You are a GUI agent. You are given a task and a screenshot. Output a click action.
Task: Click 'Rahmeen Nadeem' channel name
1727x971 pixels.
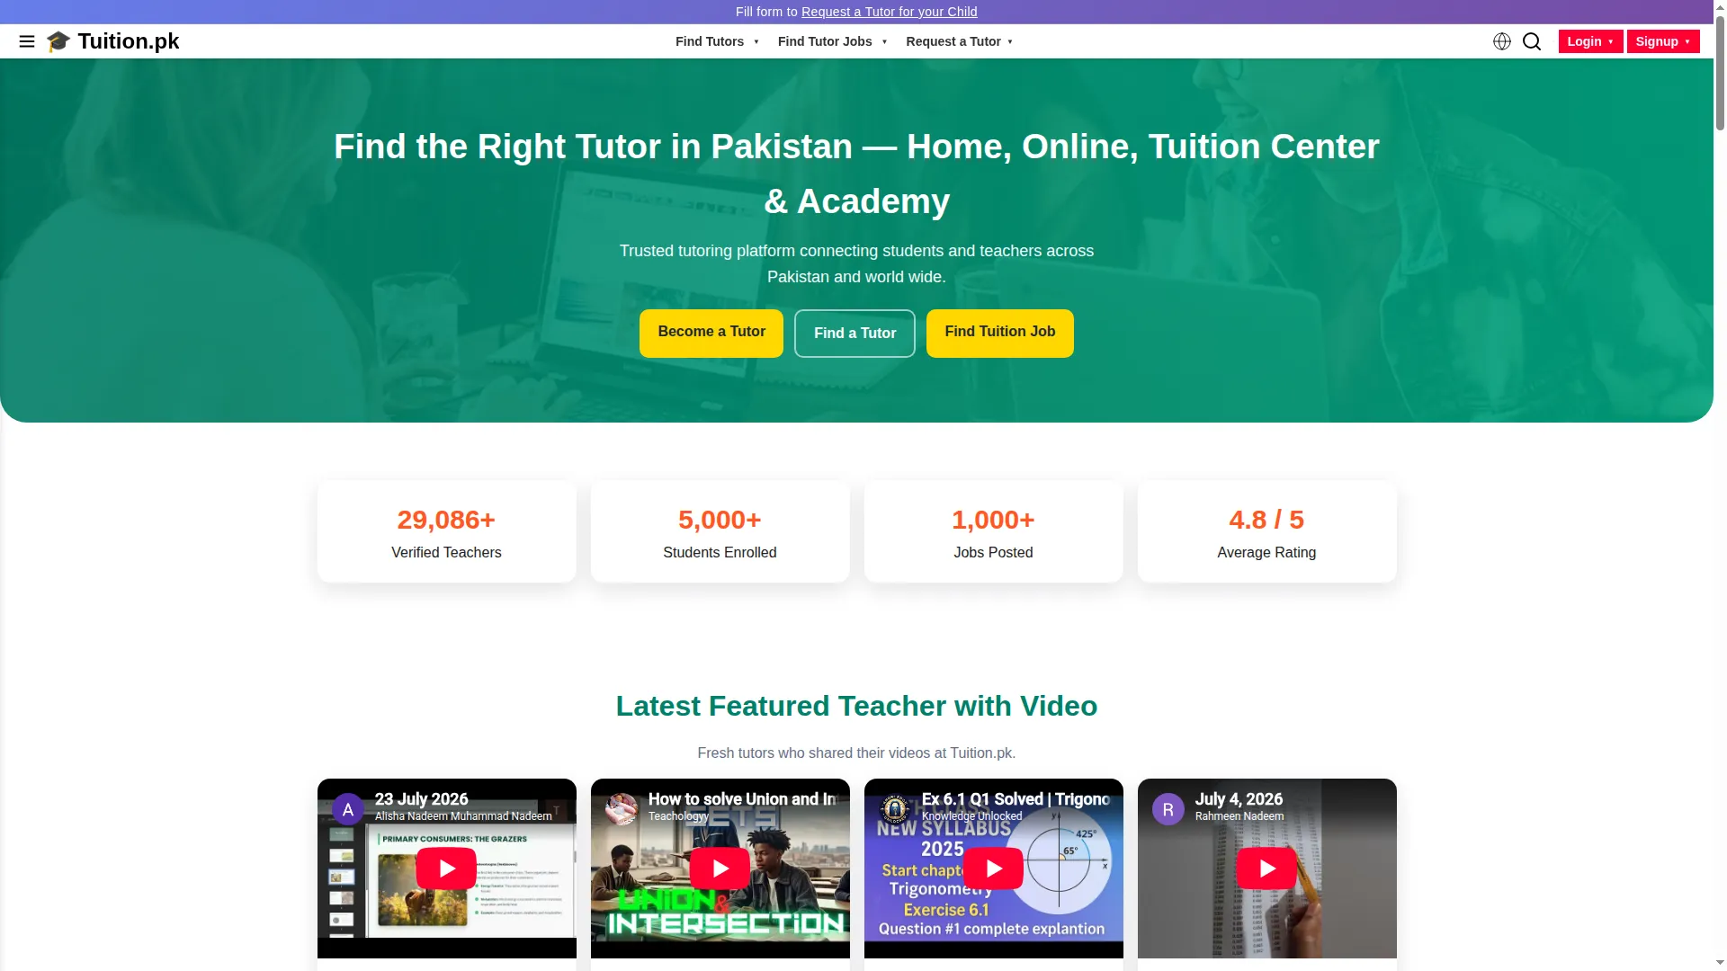coord(1239,816)
